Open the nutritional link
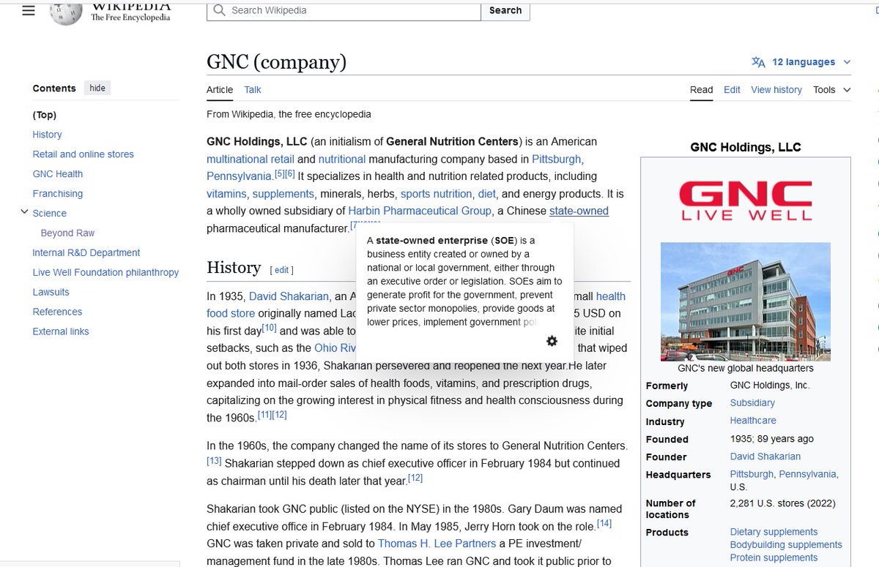This screenshot has width=879, height=567. pos(342,159)
